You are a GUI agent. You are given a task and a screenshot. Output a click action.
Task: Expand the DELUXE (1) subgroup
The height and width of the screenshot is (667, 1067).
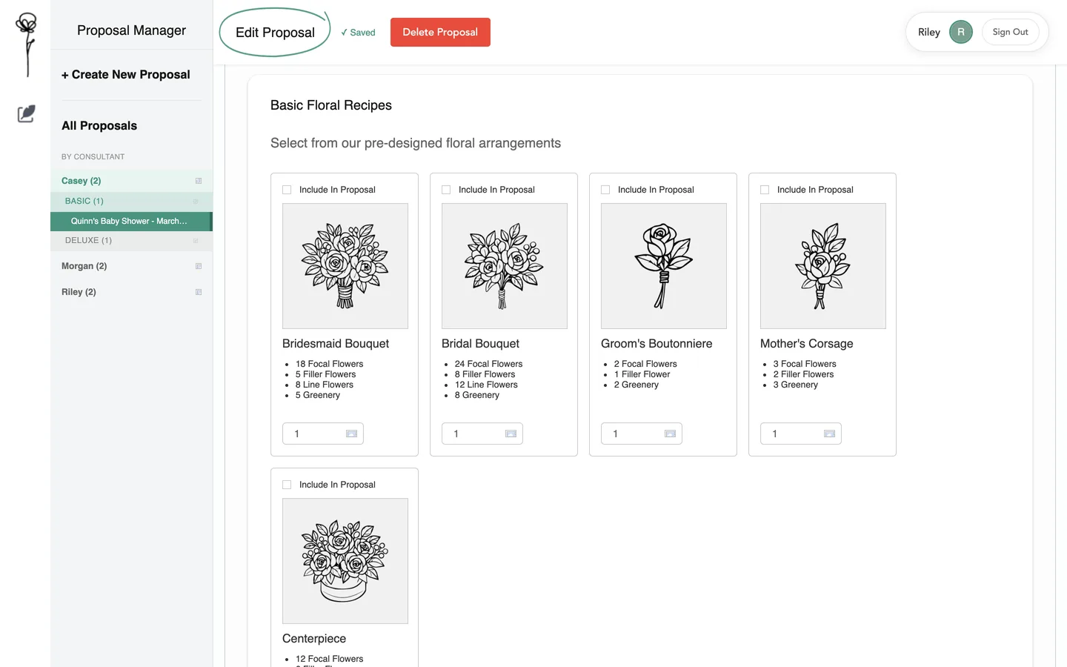pos(131,240)
